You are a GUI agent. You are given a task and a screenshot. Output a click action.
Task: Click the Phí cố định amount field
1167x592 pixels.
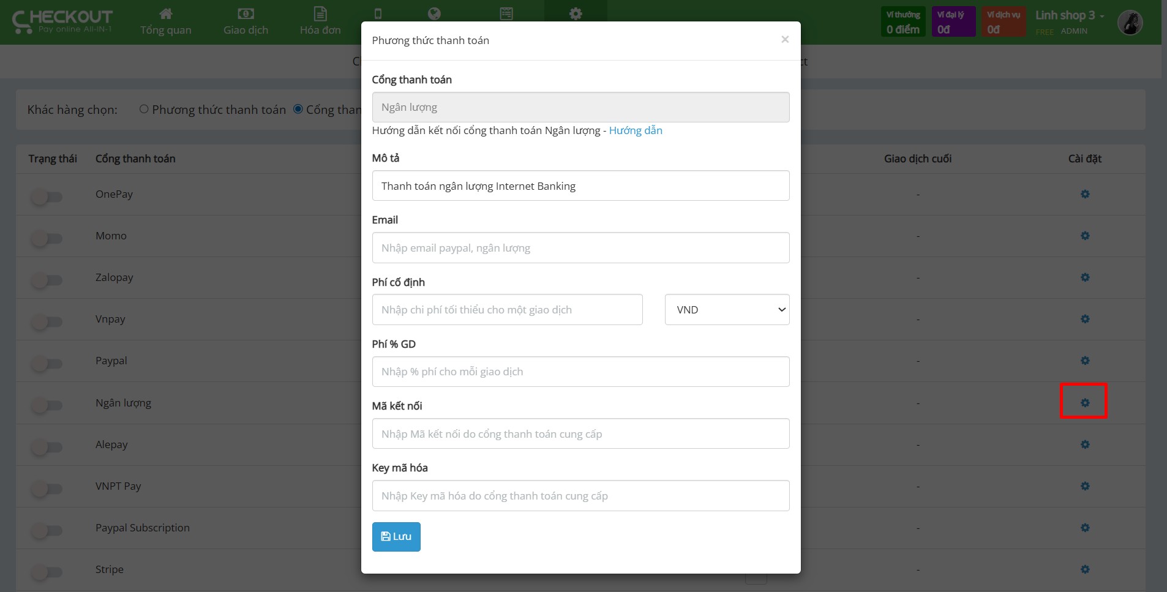pyautogui.click(x=507, y=310)
